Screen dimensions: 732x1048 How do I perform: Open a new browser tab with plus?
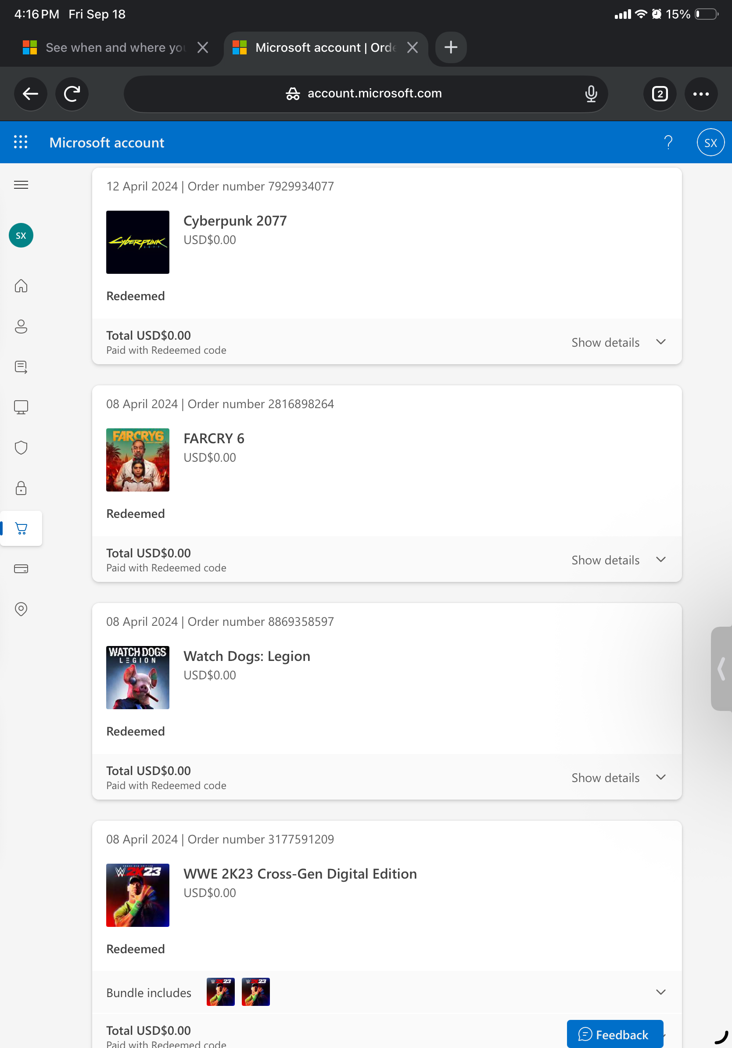coord(451,47)
